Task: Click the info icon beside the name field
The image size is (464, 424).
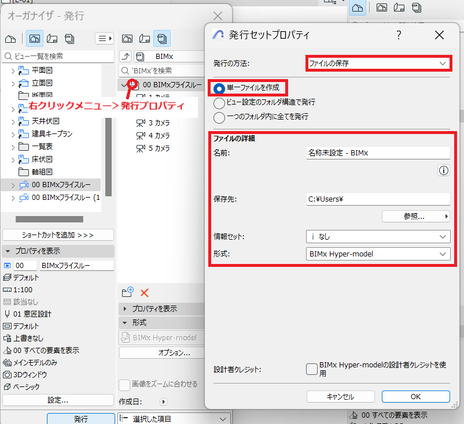Action: (x=444, y=170)
